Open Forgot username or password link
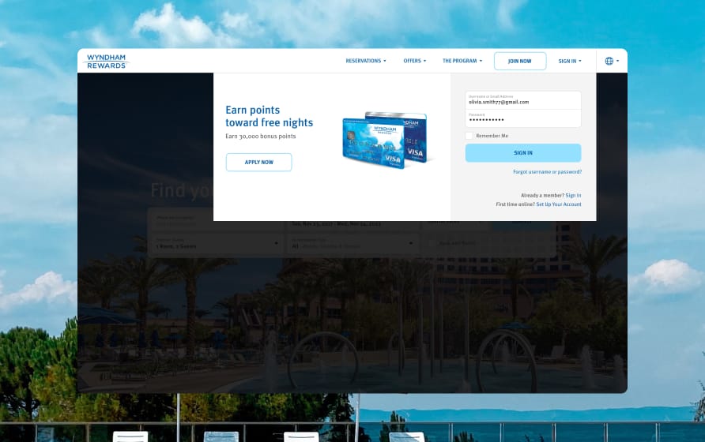 pos(547,171)
